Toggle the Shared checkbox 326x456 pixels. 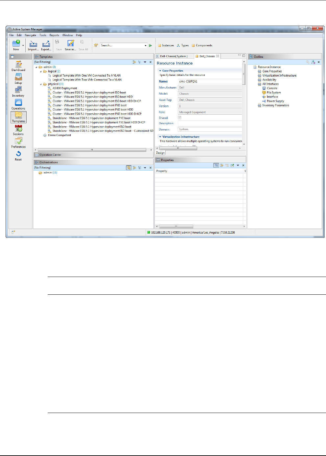click(x=179, y=118)
